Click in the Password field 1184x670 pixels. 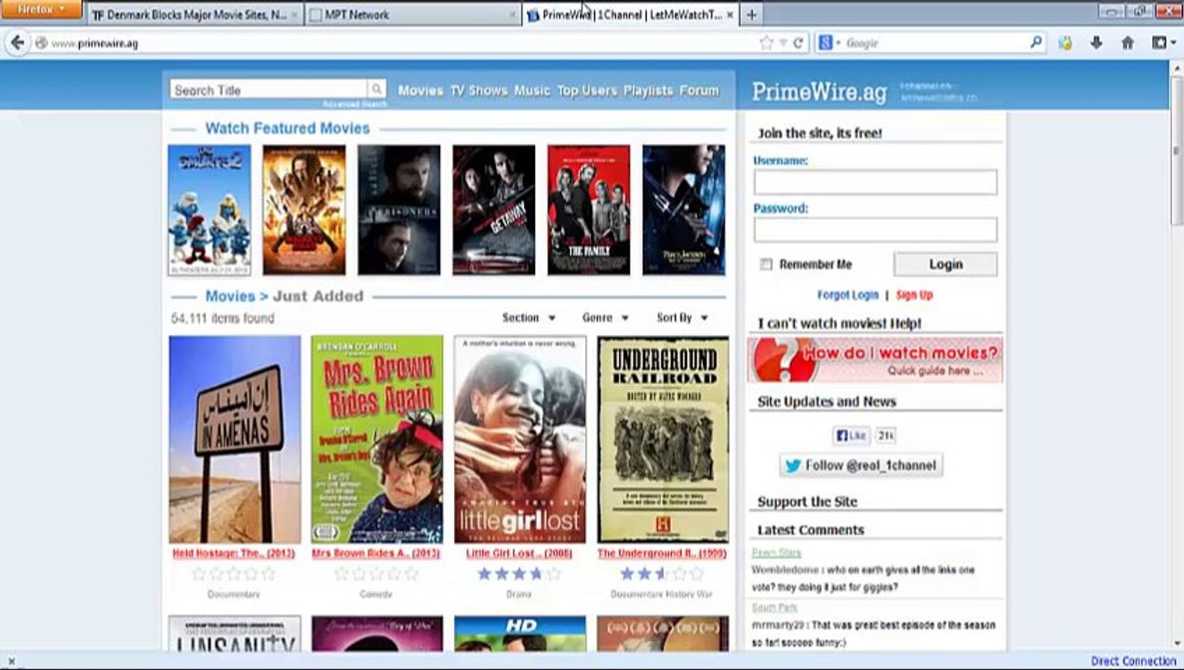pos(875,230)
